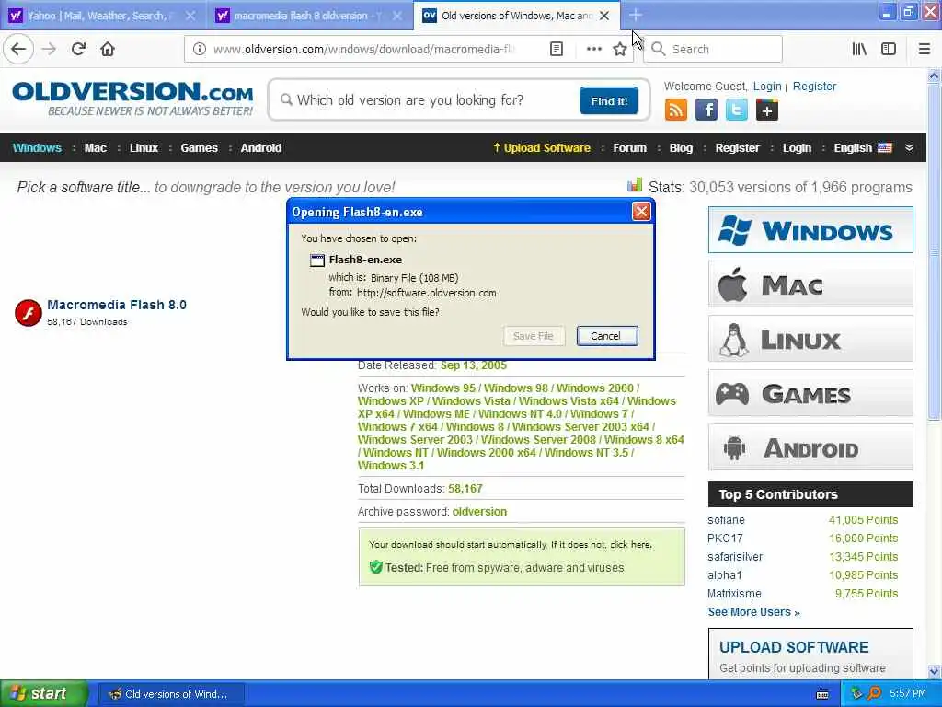Switch to the macromedia flash 8 oldversion tab
The image size is (942, 707).
(x=309, y=16)
